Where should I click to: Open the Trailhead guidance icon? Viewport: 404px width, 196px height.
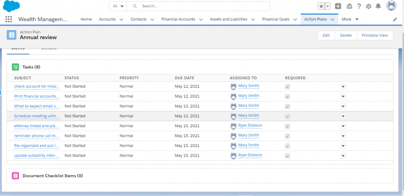coord(349,6)
